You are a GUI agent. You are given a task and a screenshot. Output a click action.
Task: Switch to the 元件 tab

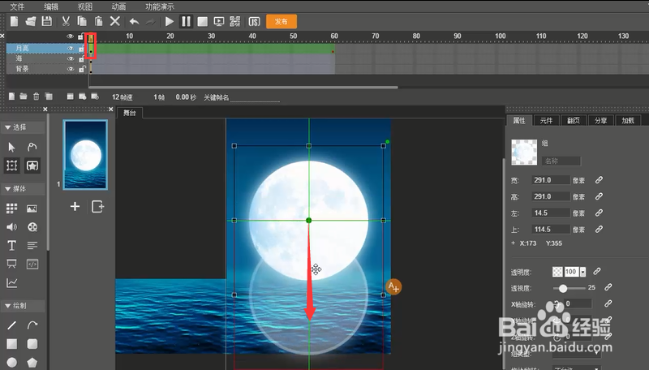(546, 120)
